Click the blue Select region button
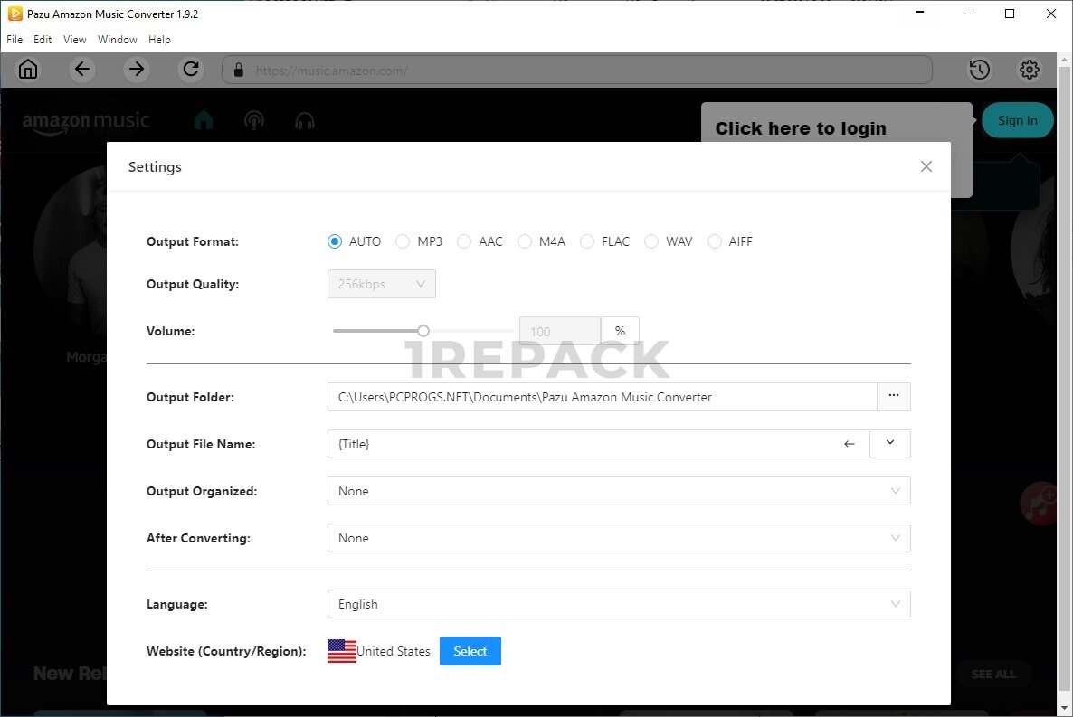The height and width of the screenshot is (717, 1073). pos(470,651)
